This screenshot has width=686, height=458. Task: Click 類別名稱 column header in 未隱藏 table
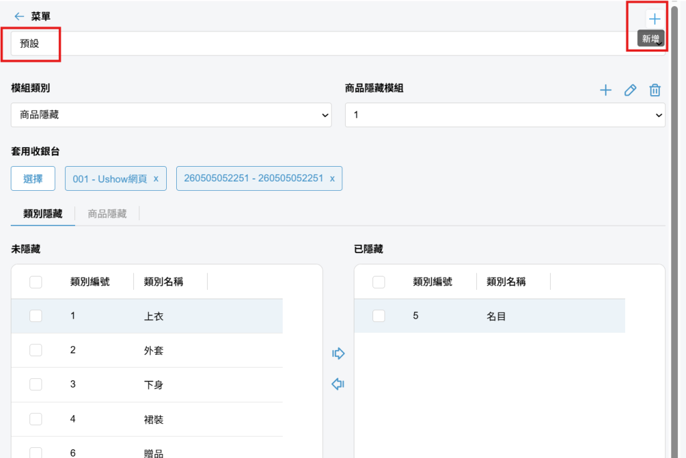coord(163,282)
